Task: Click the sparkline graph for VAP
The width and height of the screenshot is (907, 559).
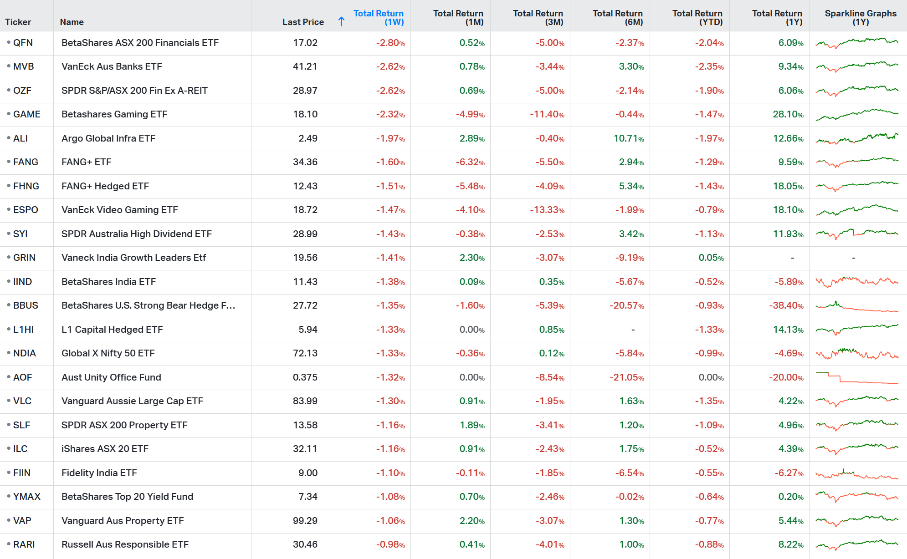Action: pos(856,521)
